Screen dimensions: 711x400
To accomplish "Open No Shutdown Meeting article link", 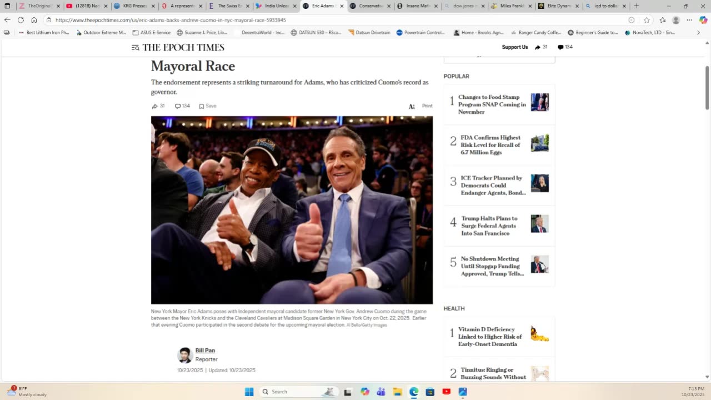I will click(x=492, y=266).
